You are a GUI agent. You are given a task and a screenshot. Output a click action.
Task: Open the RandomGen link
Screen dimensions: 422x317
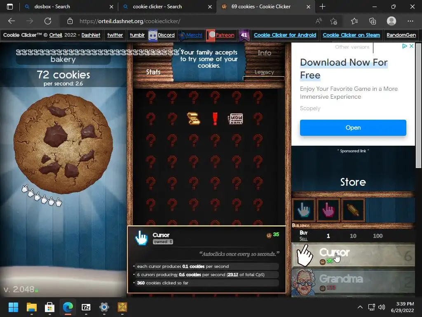[x=401, y=35]
